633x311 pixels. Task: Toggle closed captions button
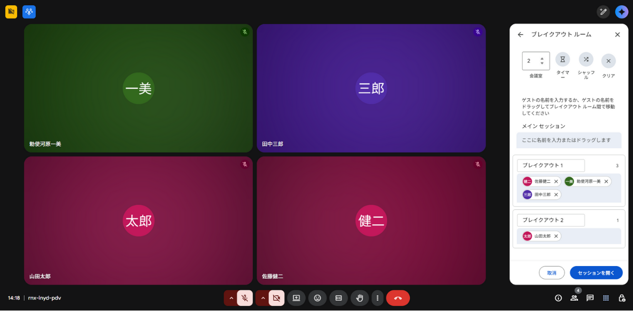tap(339, 298)
